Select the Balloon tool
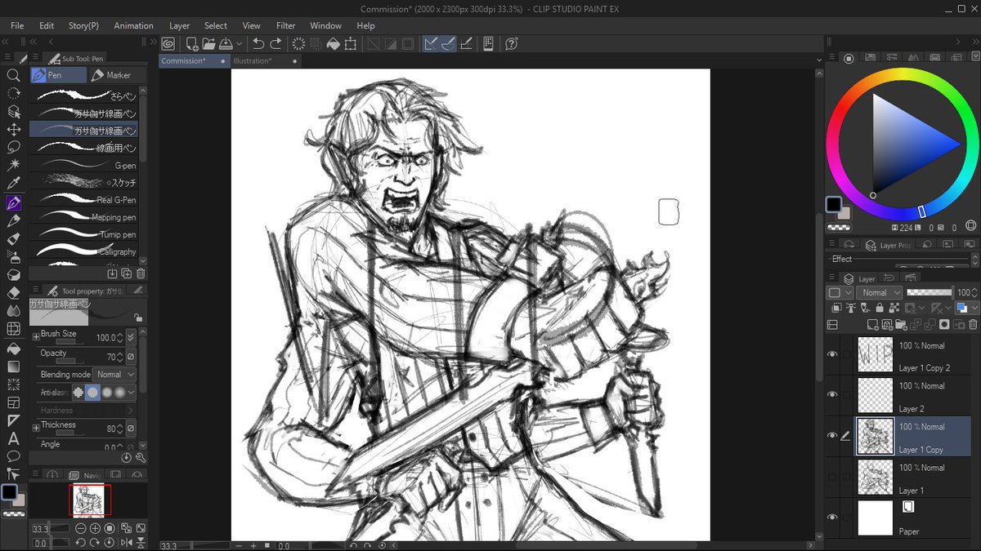Viewport: 981px width, 551px height. coord(13,456)
